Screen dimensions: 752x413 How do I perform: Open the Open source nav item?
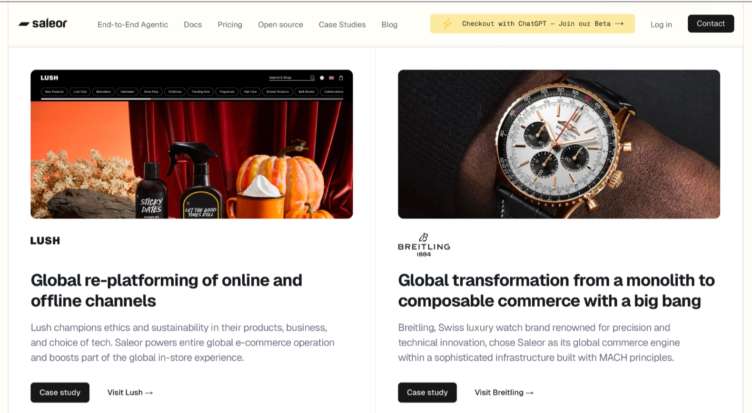point(280,24)
